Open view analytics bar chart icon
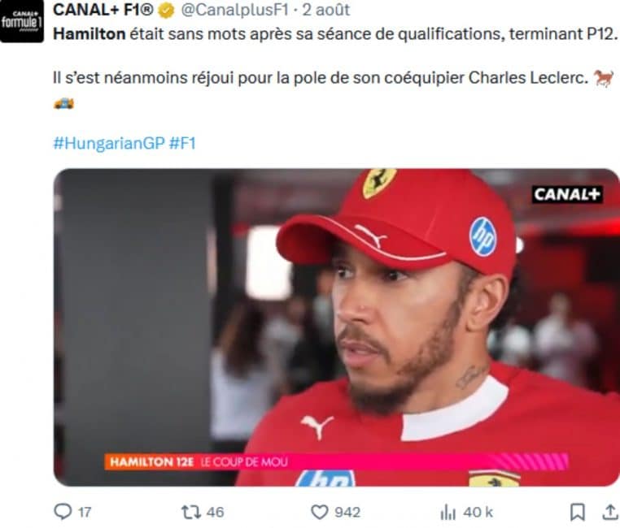 [x=448, y=513]
